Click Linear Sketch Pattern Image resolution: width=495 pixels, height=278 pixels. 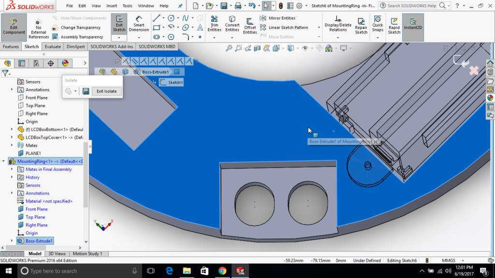(x=284, y=28)
